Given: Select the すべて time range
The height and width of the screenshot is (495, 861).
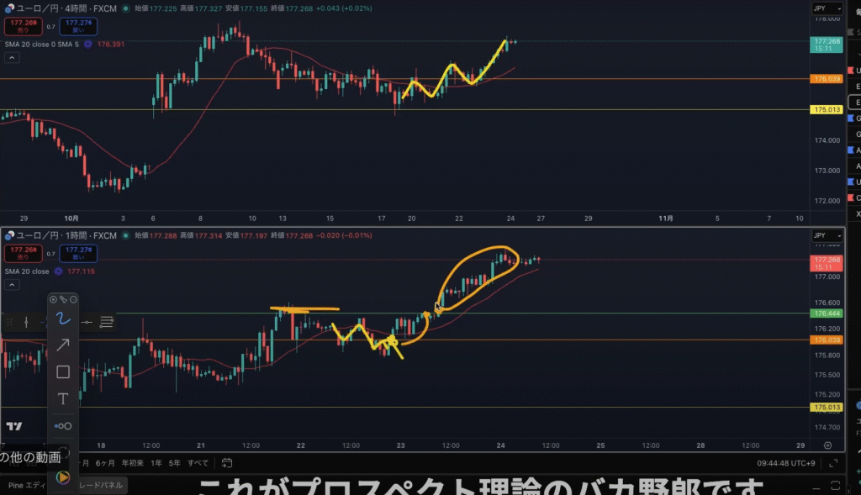Looking at the screenshot, I should 198,462.
